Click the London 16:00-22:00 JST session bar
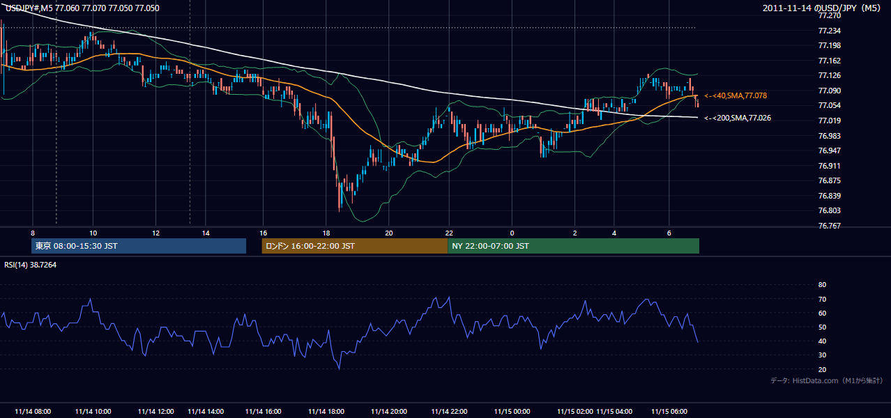This screenshot has width=891, height=418. (x=355, y=246)
